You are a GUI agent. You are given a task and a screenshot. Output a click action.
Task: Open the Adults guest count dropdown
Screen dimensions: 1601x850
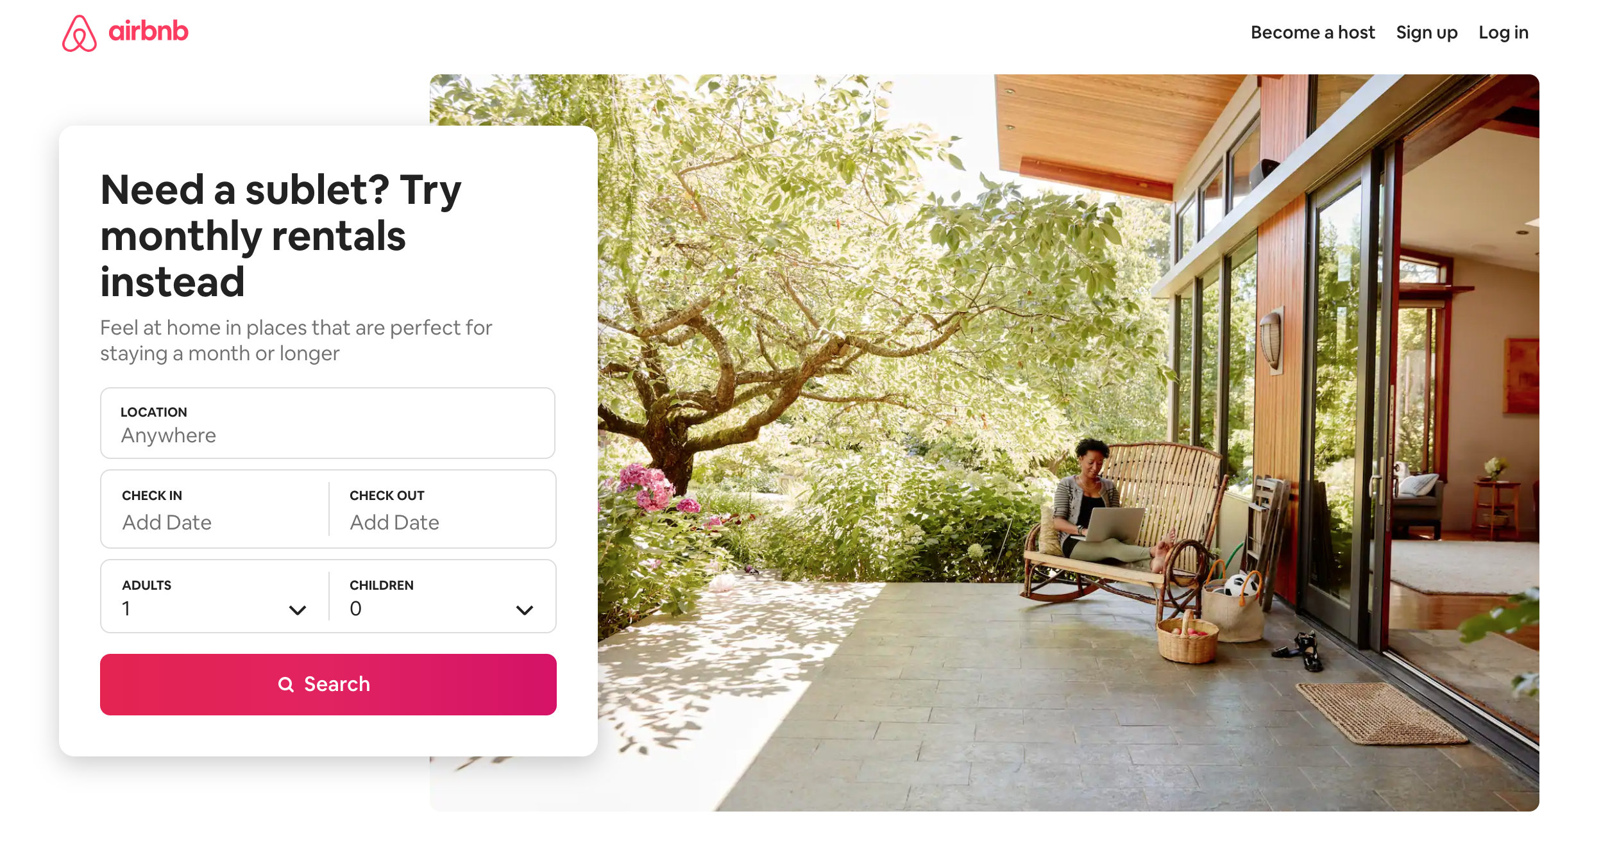[x=214, y=596]
